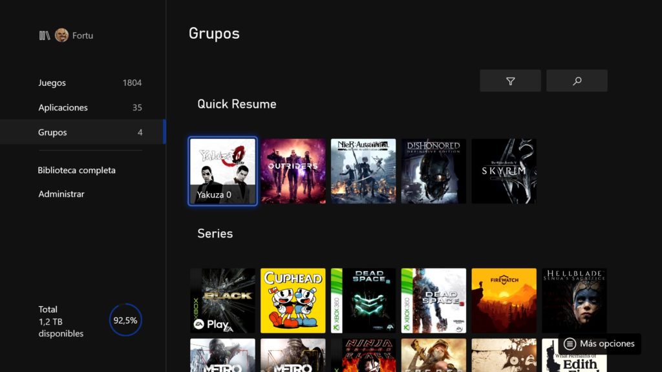662x372 pixels.
Task: Click the library books icon
Action: [45, 36]
